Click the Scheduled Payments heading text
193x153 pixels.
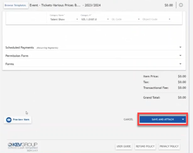click(x=19, y=48)
